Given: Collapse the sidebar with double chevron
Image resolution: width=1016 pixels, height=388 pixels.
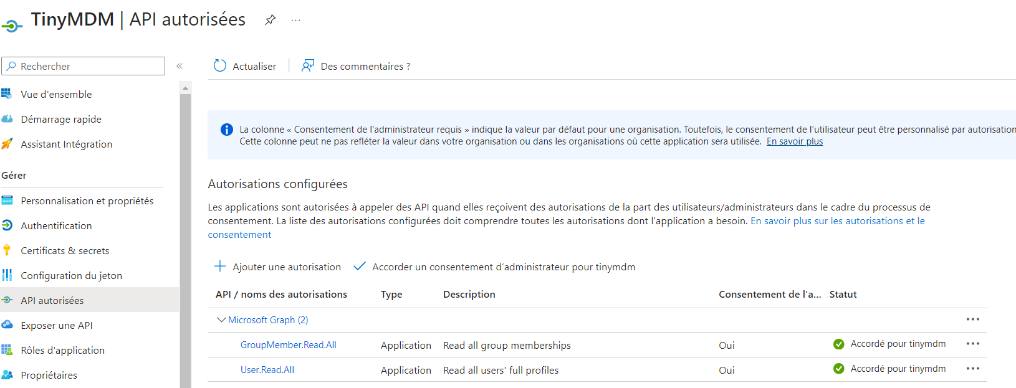Looking at the screenshot, I should (180, 66).
